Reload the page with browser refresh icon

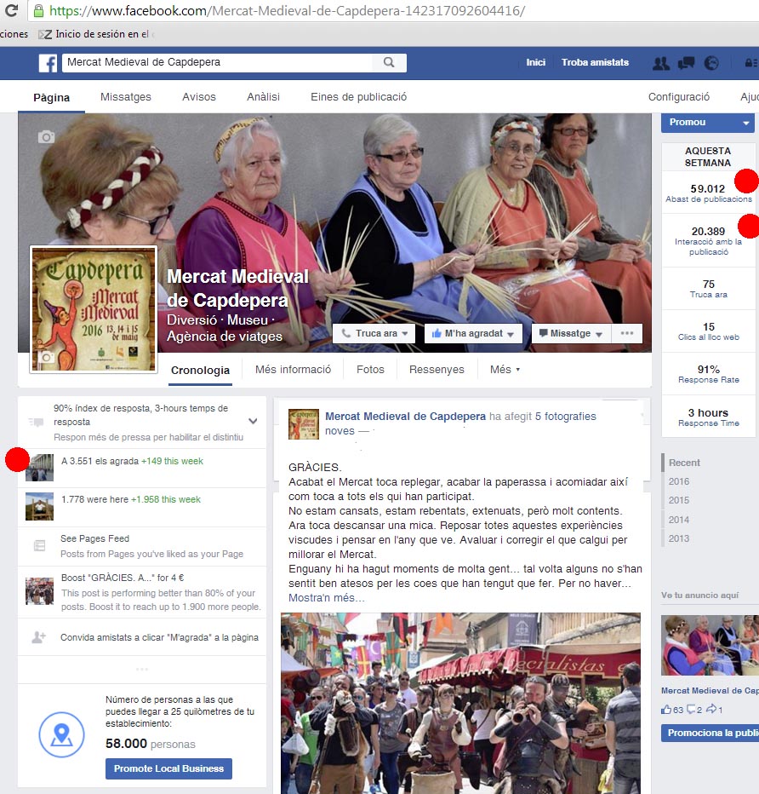coord(11,11)
